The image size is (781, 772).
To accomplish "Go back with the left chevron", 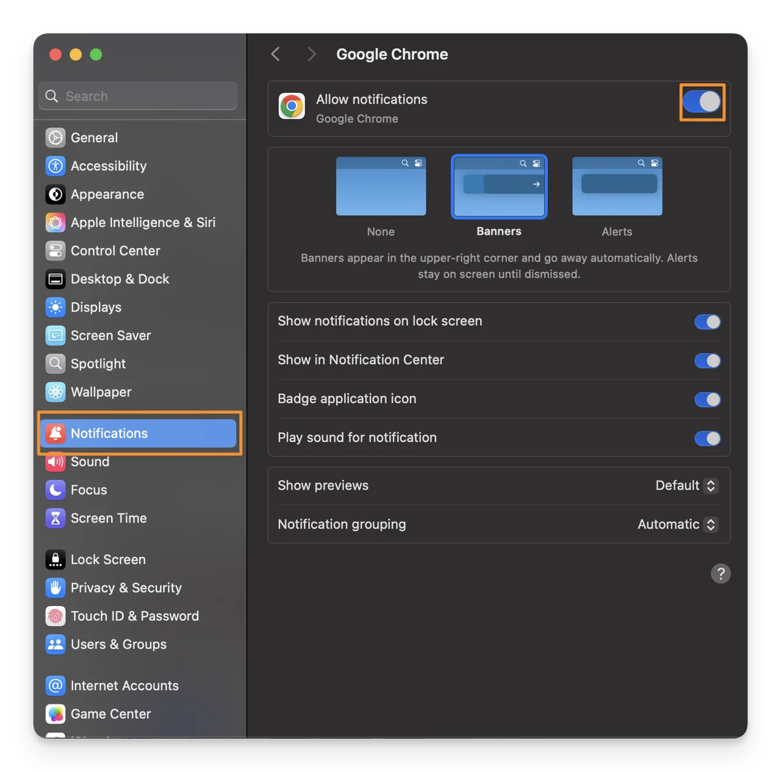I will click(276, 54).
